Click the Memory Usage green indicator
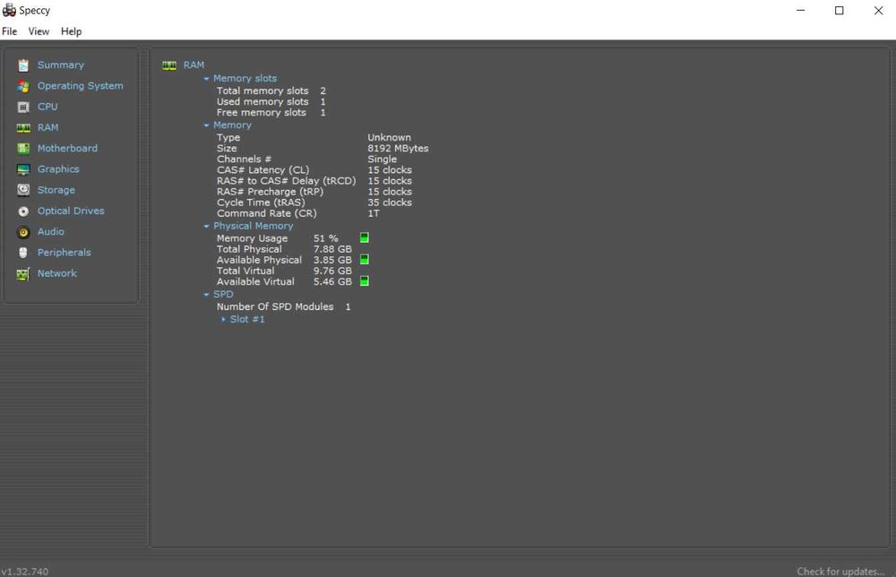This screenshot has width=896, height=577. [x=364, y=237]
